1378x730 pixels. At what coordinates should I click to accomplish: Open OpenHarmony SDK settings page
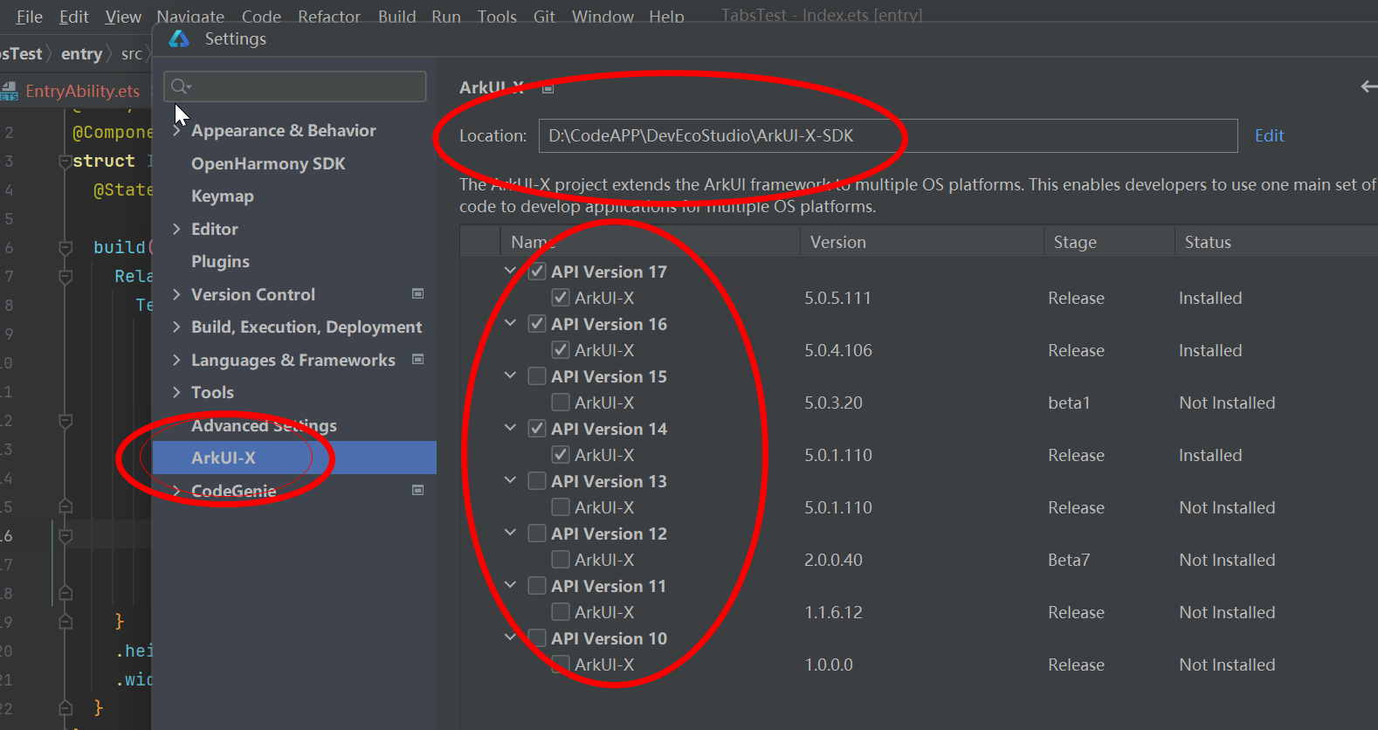268,163
